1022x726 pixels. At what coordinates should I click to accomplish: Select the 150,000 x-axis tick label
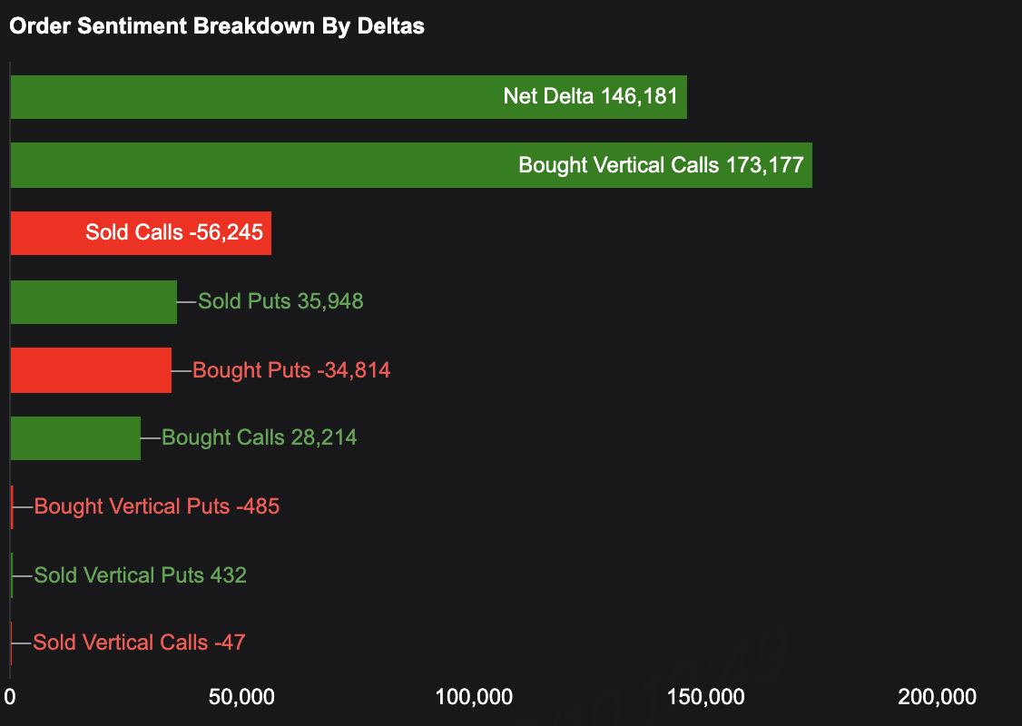click(705, 697)
